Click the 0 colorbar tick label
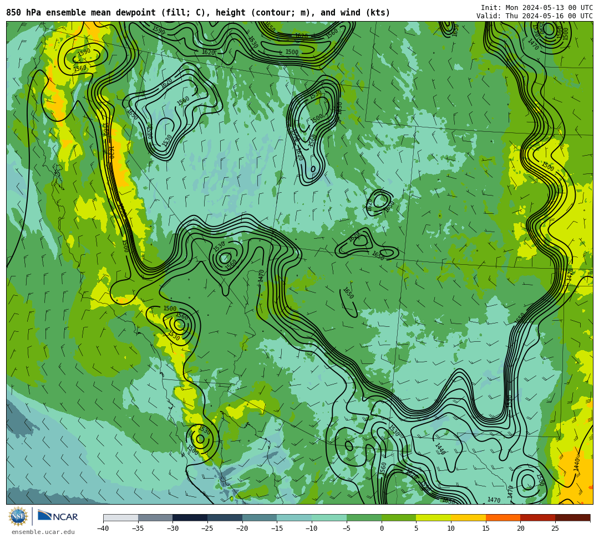This screenshot has height=539, width=599. pos(381,528)
